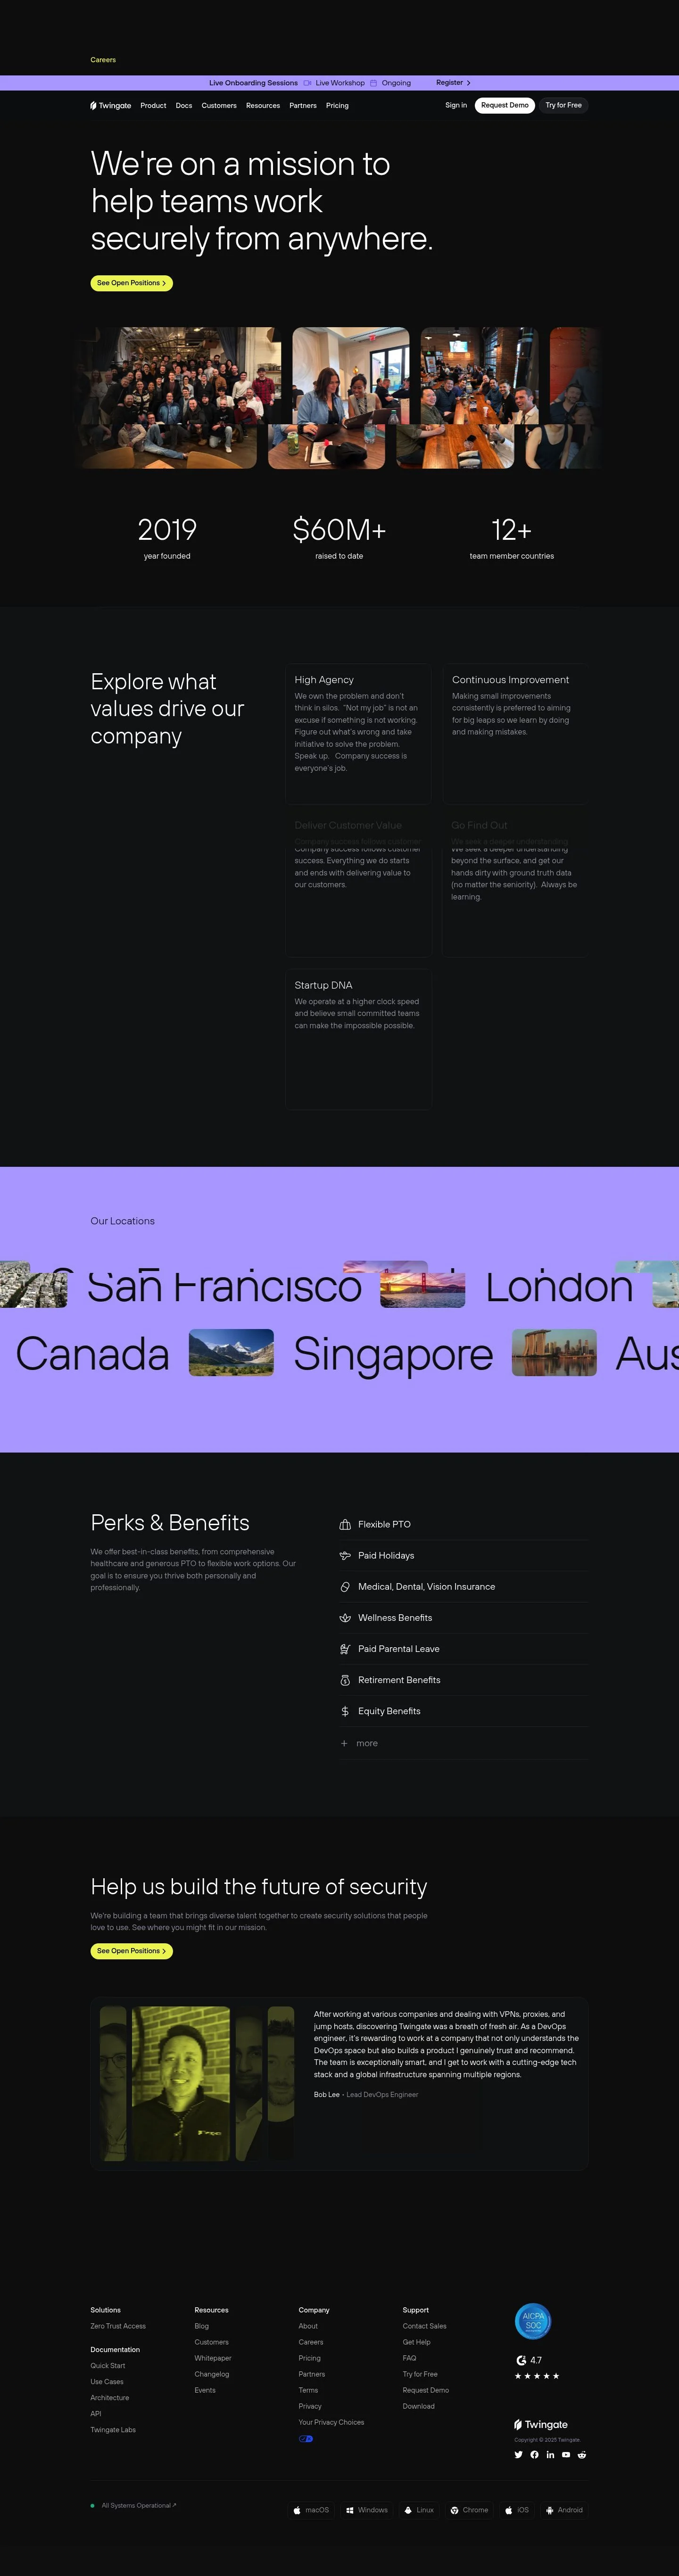The image size is (679, 2576).
Task: Click the Sign in link
Action: click(x=456, y=105)
